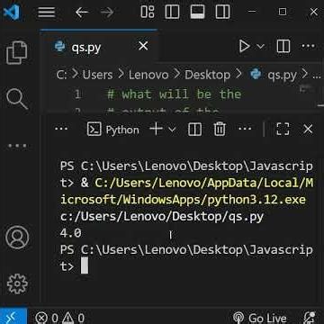The width and height of the screenshot is (324, 324).
Task: Click the C: breadcrumb segment
Action: coord(61,75)
